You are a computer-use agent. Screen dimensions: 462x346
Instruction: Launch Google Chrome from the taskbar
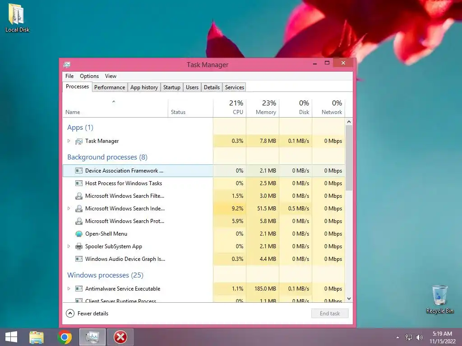click(65, 337)
